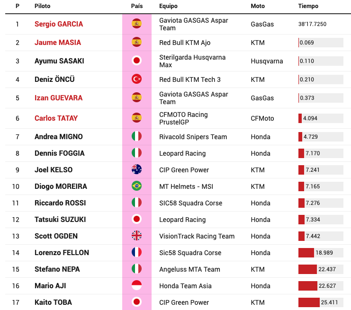Click the Japanese flag beside Ayumu SASAKI
Screen dimensions: 351x310
(136, 61)
